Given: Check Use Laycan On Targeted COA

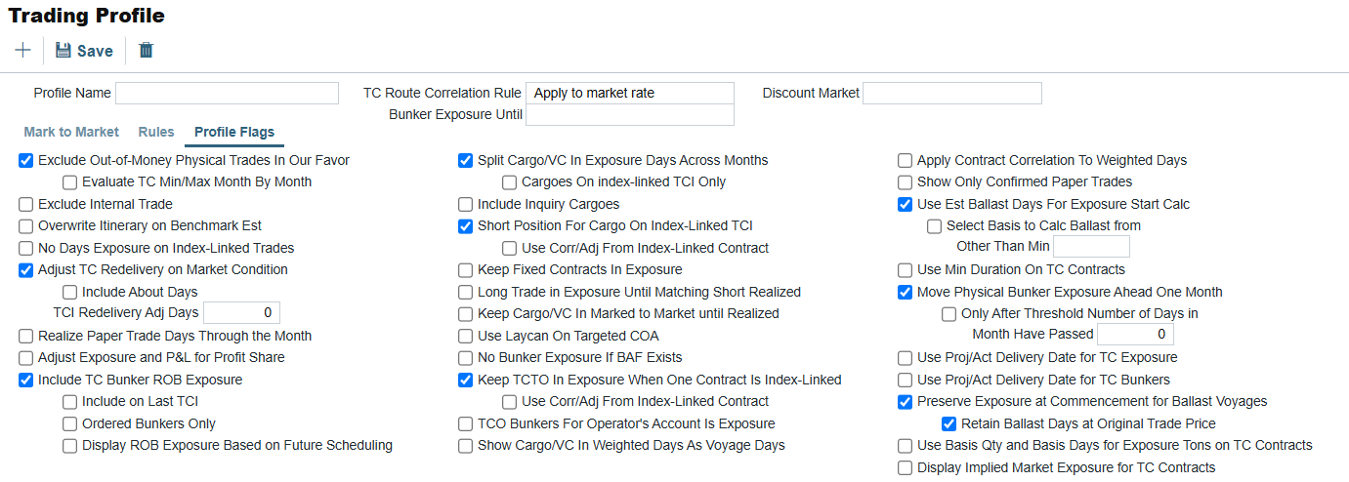Looking at the screenshot, I should click(x=466, y=336).
